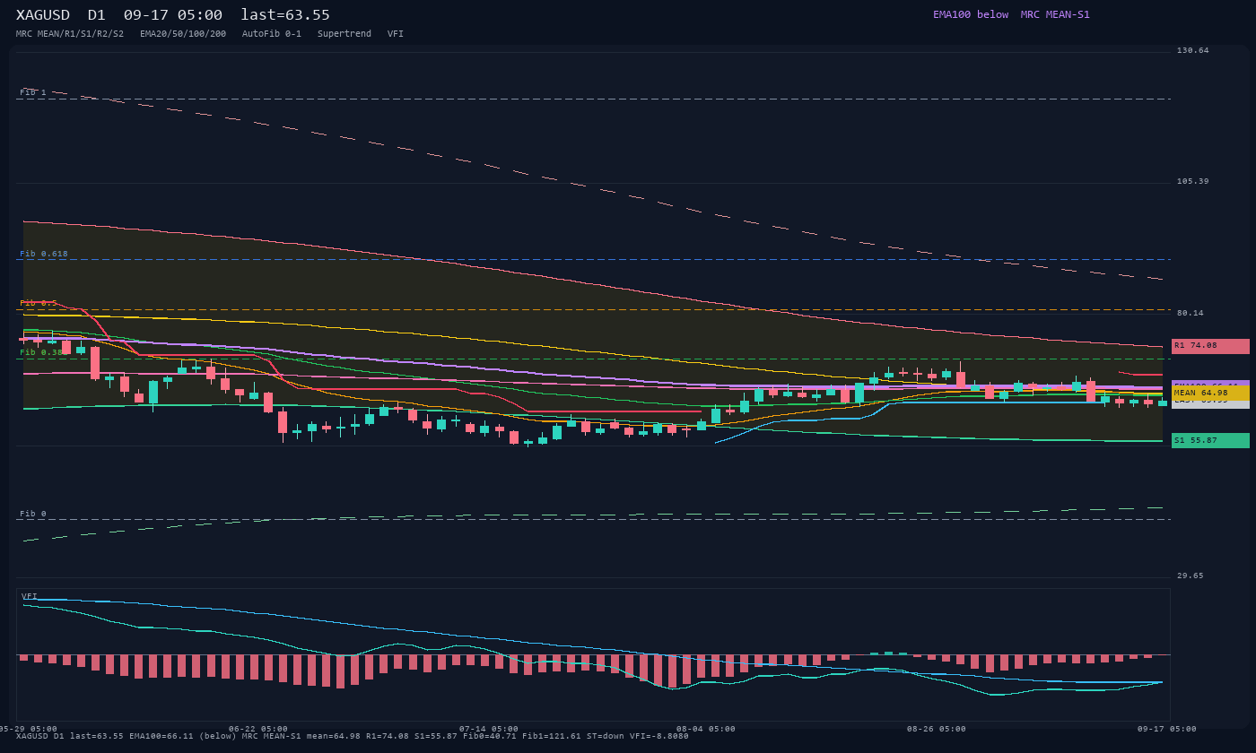
Task: Click the 'Fib 0' level label
Action: (x=33, y=514)
